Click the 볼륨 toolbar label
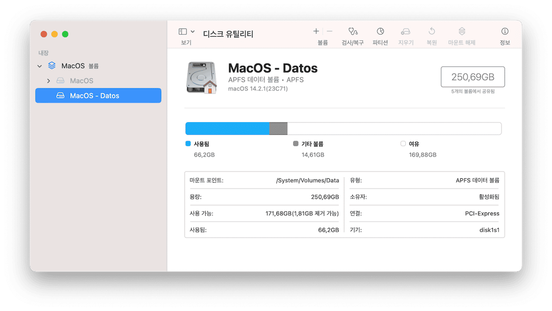The width and height of the screenshot is (552, 311). [323, 43]
